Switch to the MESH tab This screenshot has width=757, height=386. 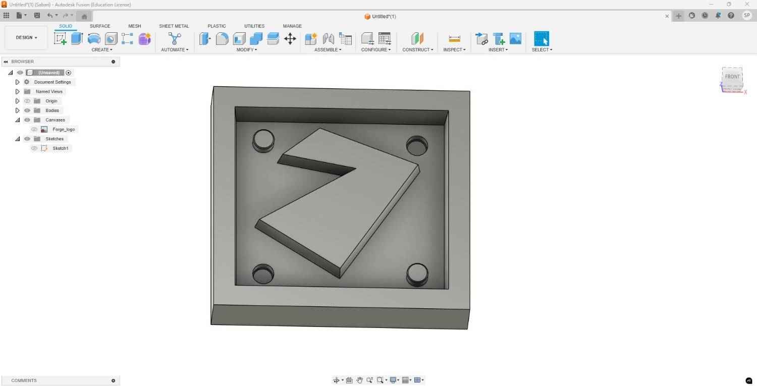(135, 26)
